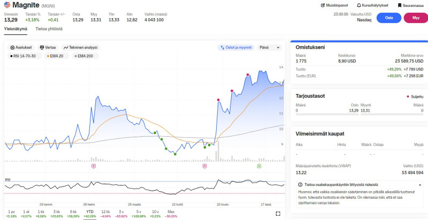Switch to Yleisnäkymä tab

tap(16, 29)
